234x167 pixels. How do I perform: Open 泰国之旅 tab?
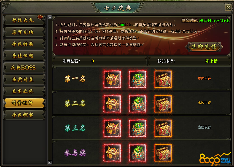pos(24,91)
